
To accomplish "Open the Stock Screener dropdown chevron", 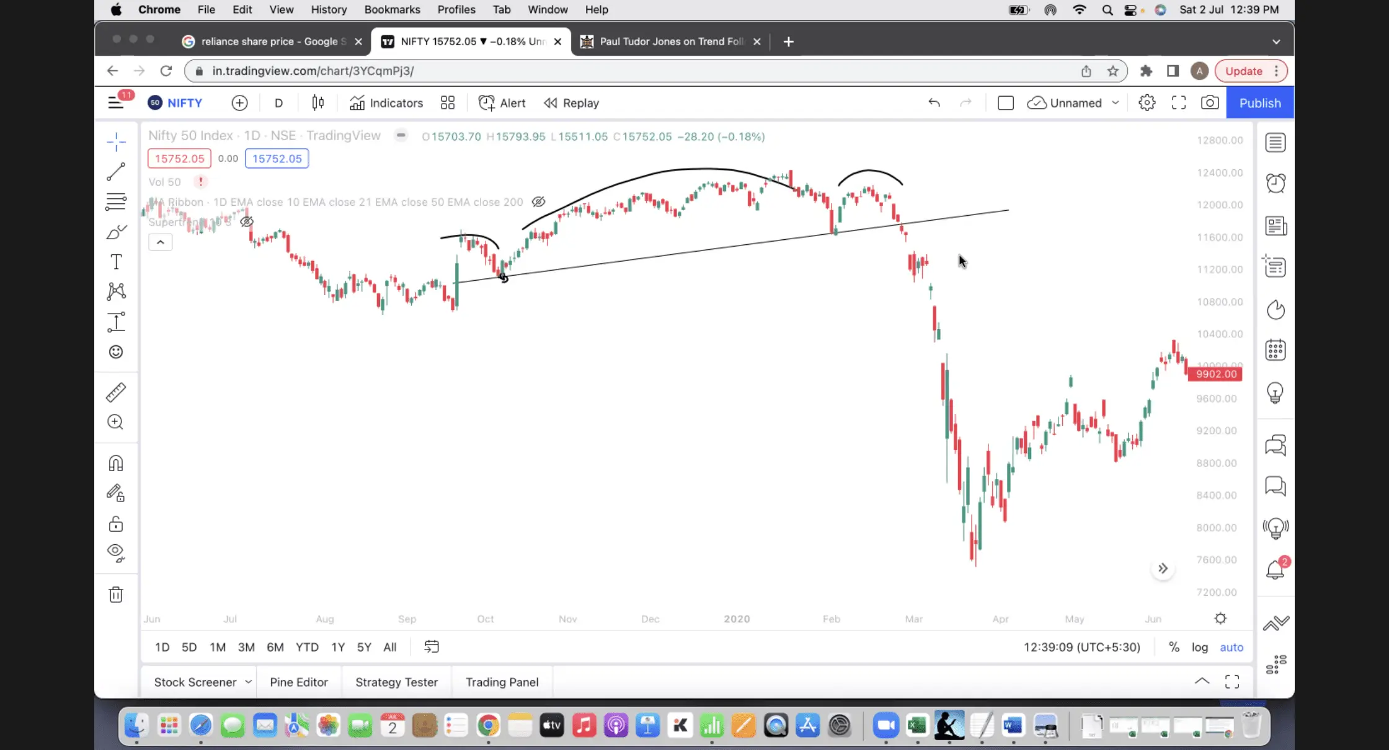I will pyautogui.click(x=248, y=682).
